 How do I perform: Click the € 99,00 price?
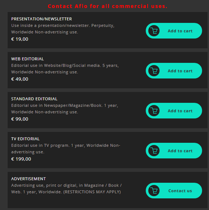tap(20, 119)
